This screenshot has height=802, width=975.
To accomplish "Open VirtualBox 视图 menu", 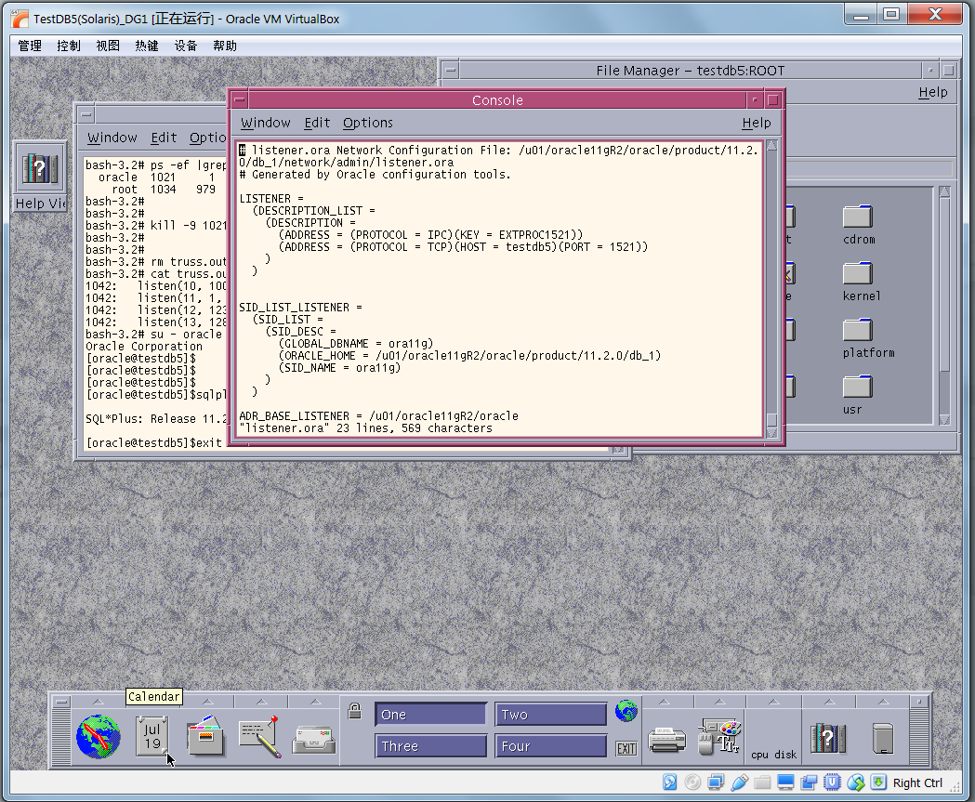I will [x=108, y=46].
